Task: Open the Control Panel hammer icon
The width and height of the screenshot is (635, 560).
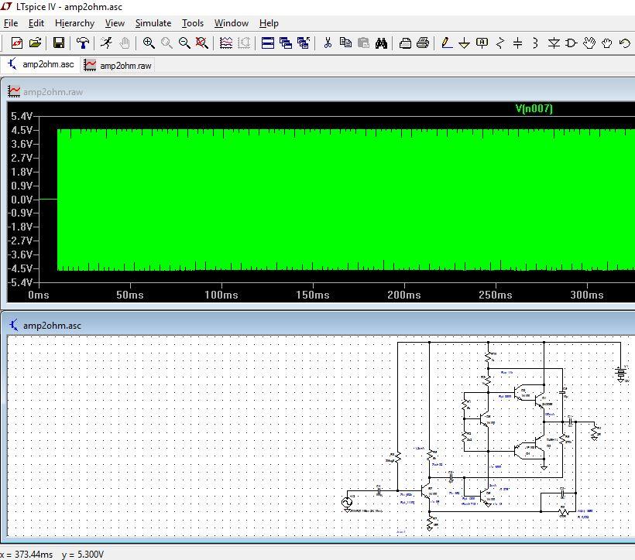Action: coord(83,43)
